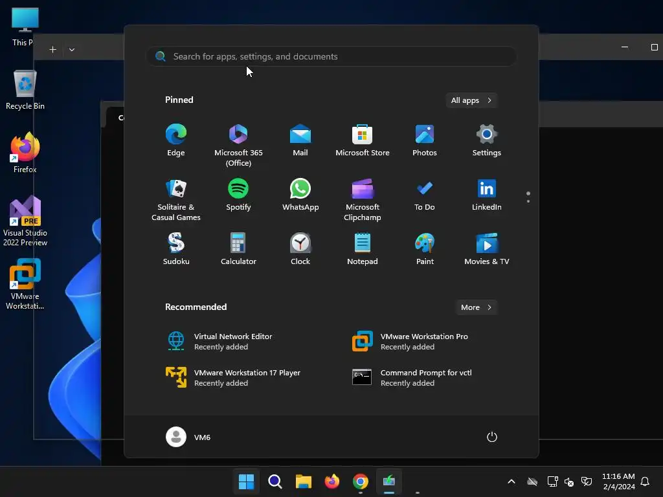Select the Firefox desktop shortcut
The width and height of the screenshot is (663, 497).
click(x=25, y=153)
